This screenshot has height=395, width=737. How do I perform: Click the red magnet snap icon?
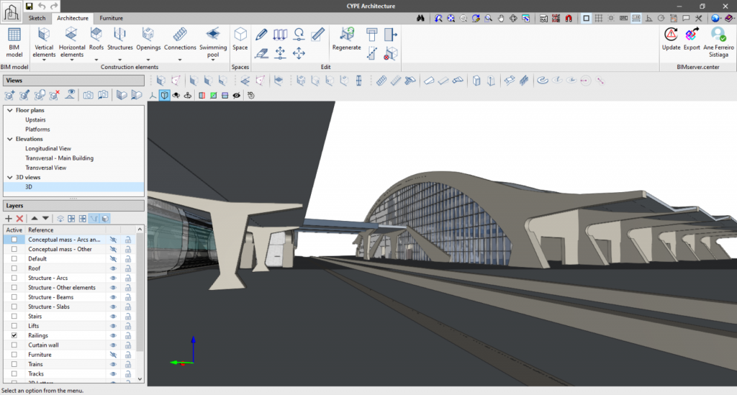[569, 18]
